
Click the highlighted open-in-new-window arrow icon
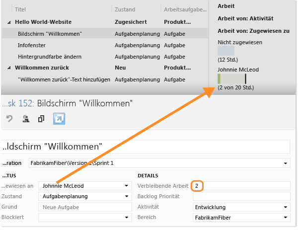59,119
